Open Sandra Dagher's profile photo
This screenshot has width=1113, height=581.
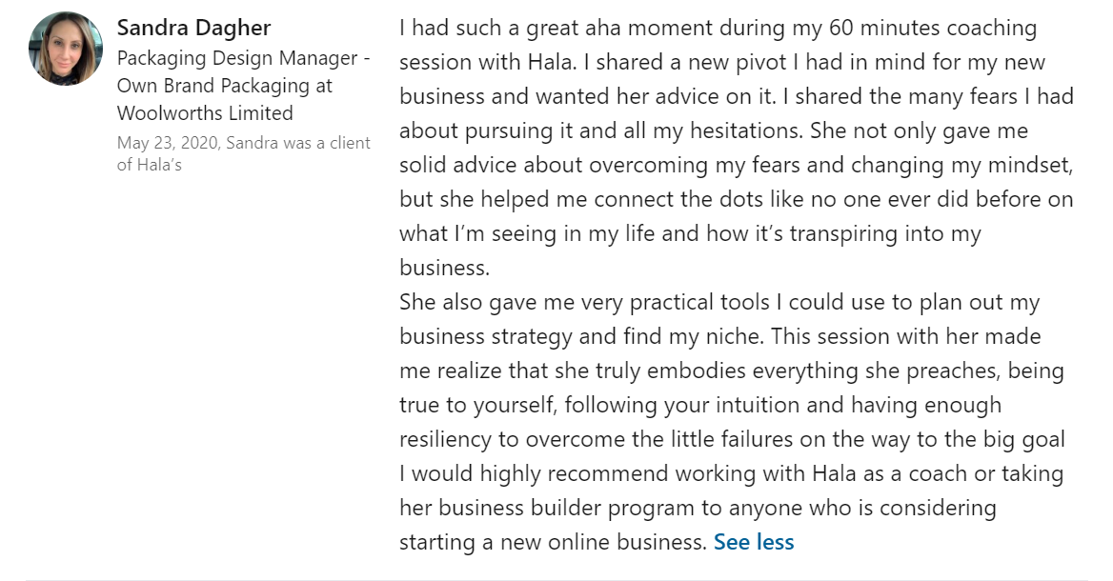66,49
